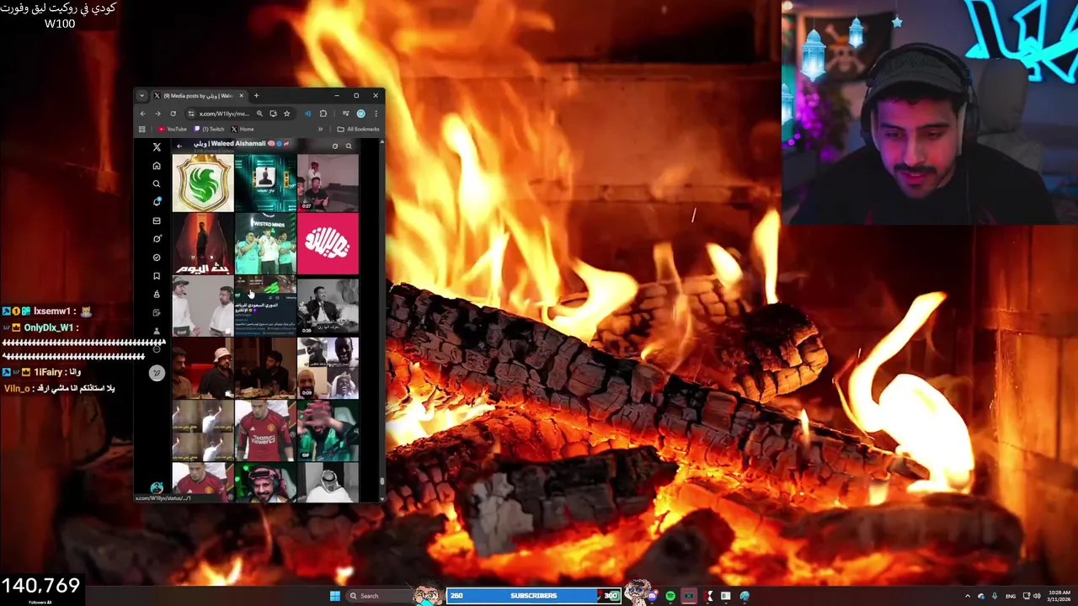Open the volume icon in system tray
1078x606 pixels.
click(1037, 596)
